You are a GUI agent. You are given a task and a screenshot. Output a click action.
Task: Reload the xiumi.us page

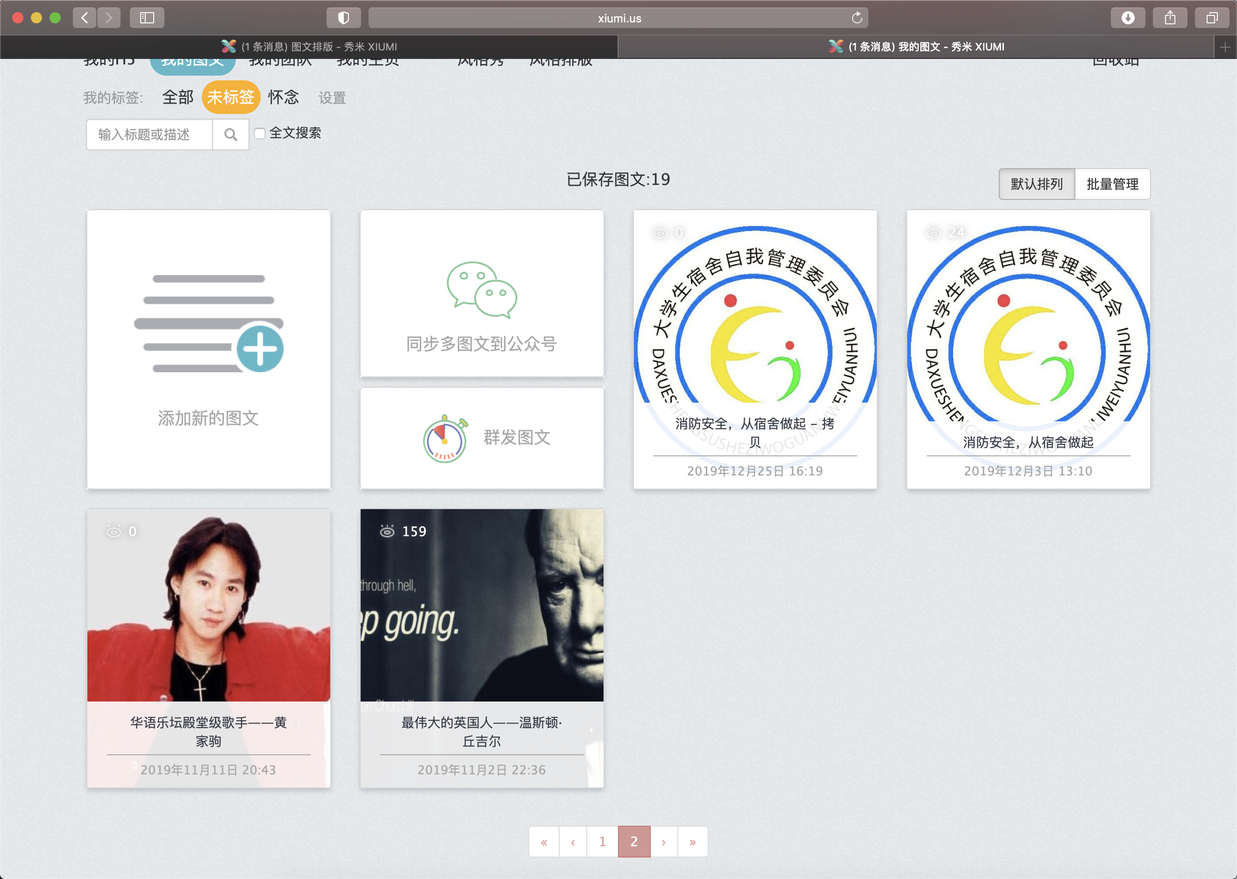(856, 18)
